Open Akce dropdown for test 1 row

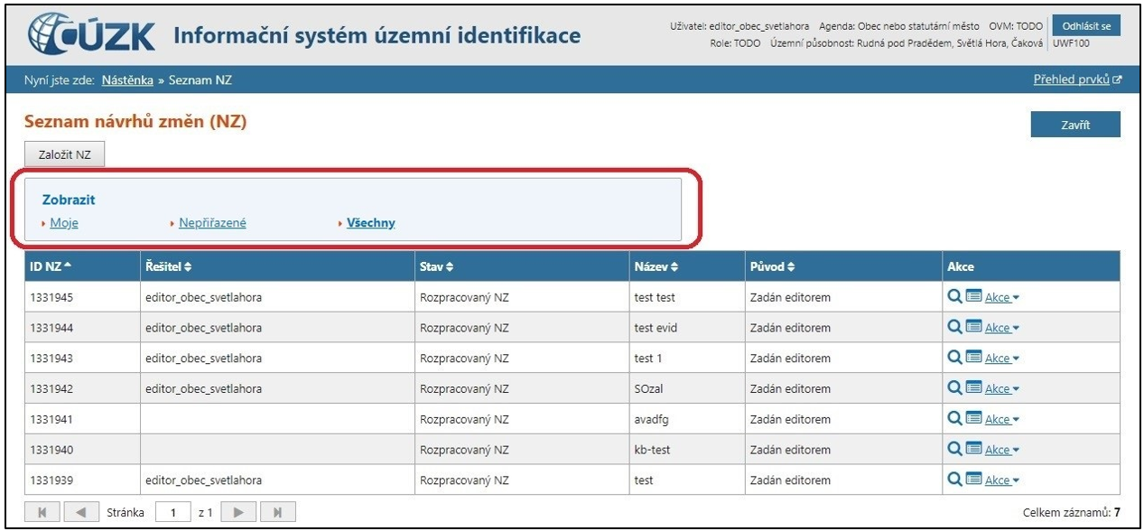tap(1001, 359)
